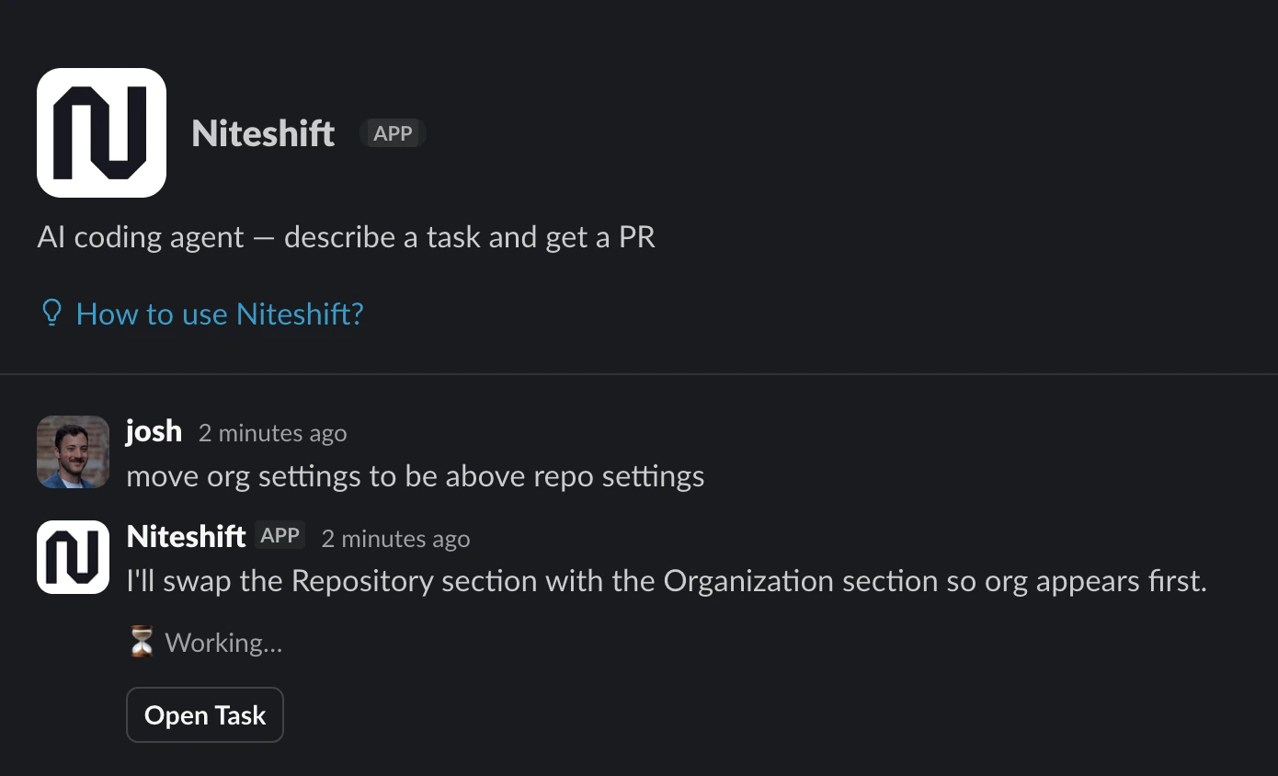
Task: Click the message 'move org settings to be above repo settings'
Action: pyautogui.click(x=416, y=477)
